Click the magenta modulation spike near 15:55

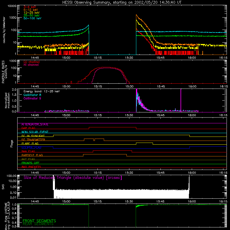coord(181,100)
